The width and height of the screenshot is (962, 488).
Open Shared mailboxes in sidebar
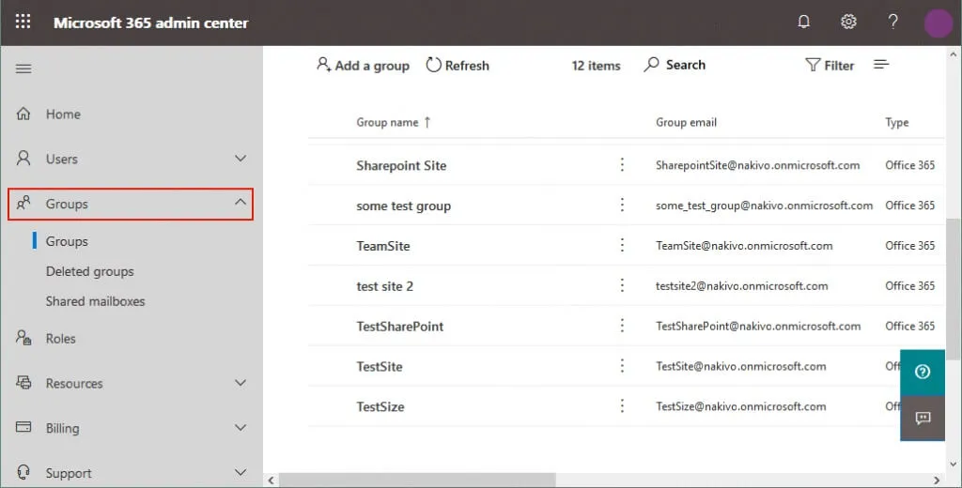click(95, 301)
